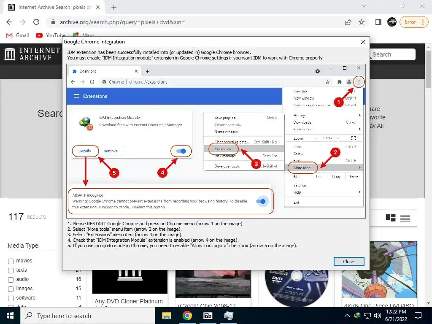The image size is (432, 324).
Task: Open the share this page icon
Action: point(348,22)
